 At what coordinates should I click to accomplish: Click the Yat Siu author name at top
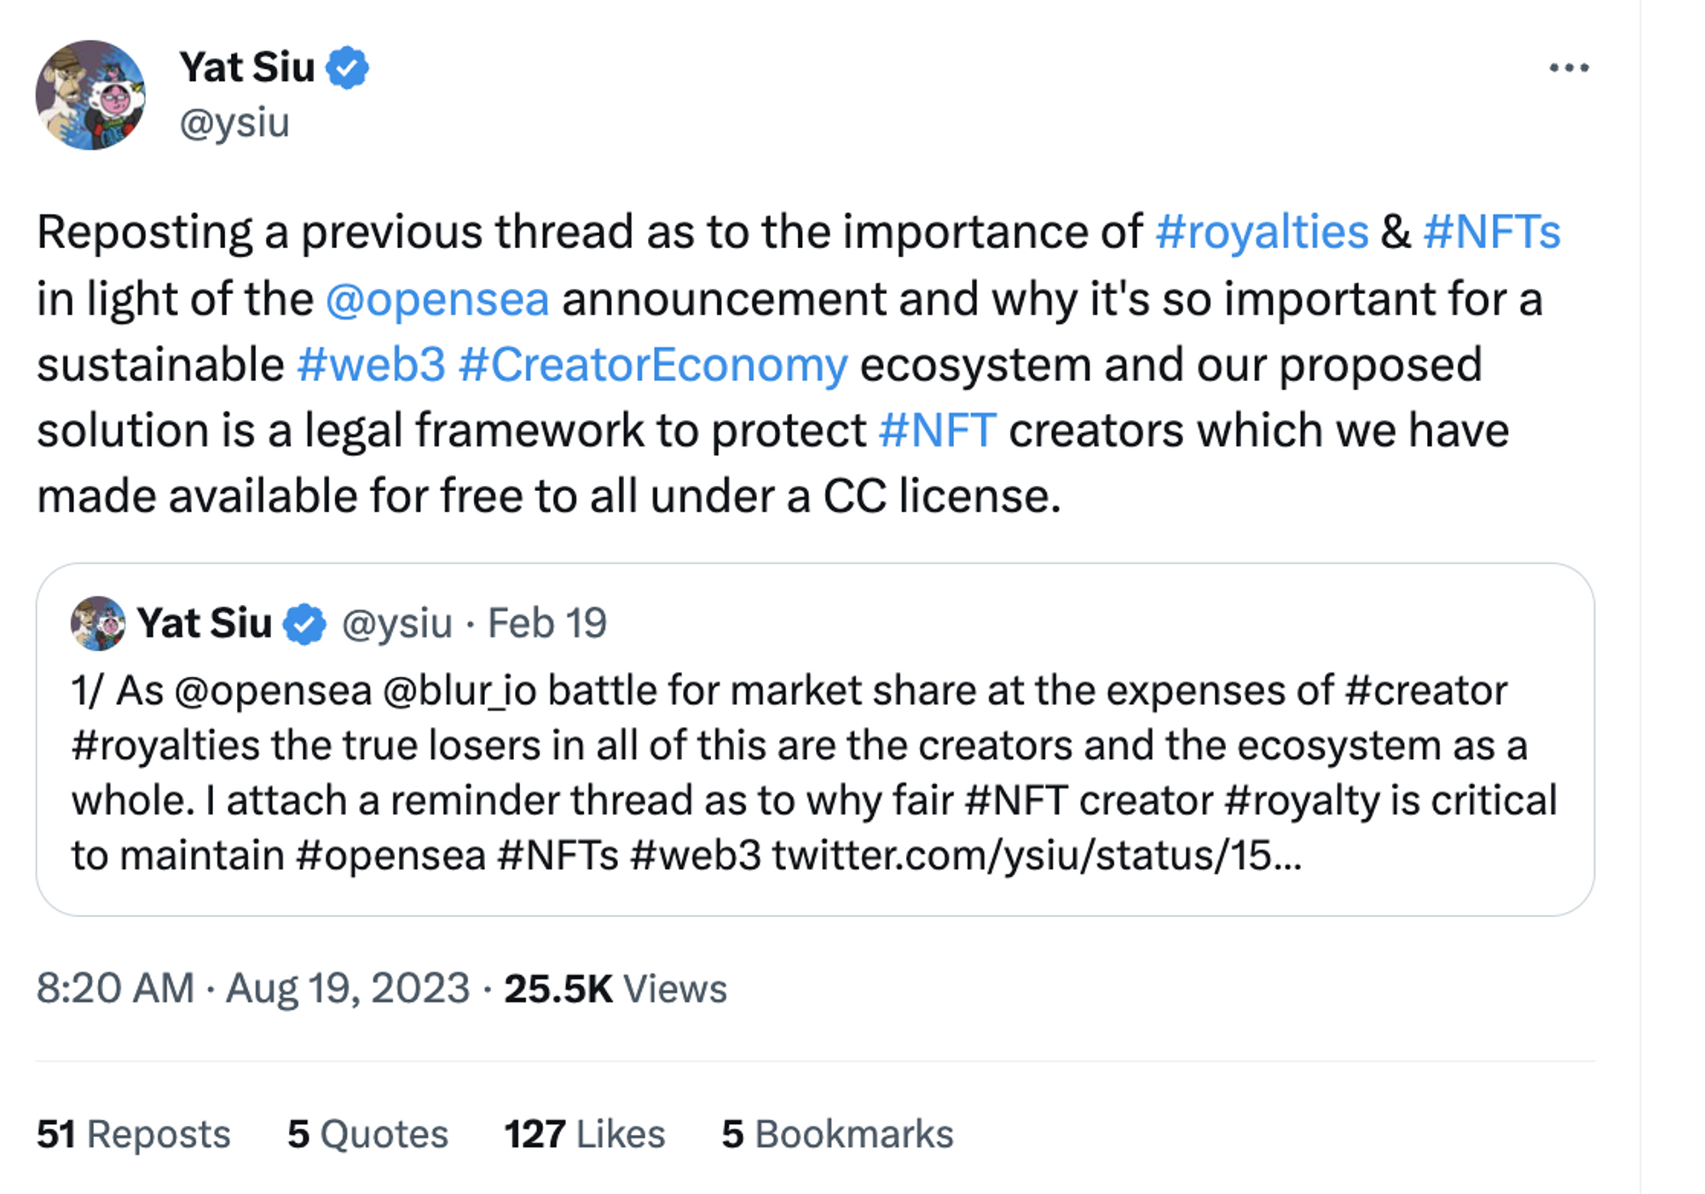[x=247, y=68]
